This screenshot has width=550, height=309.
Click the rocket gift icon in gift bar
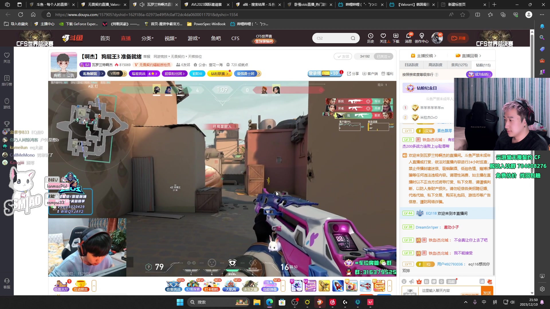(338, 286)
